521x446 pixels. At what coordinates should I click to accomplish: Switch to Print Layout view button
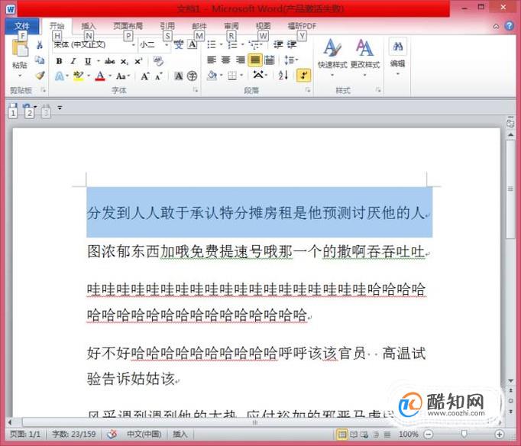pos(341,434)
